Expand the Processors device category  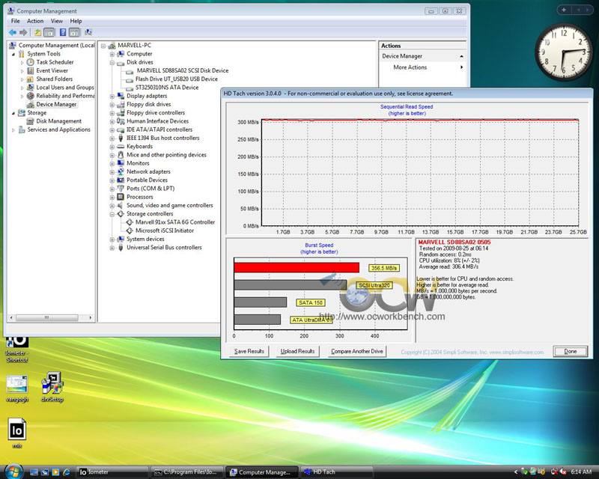point(112,198)
